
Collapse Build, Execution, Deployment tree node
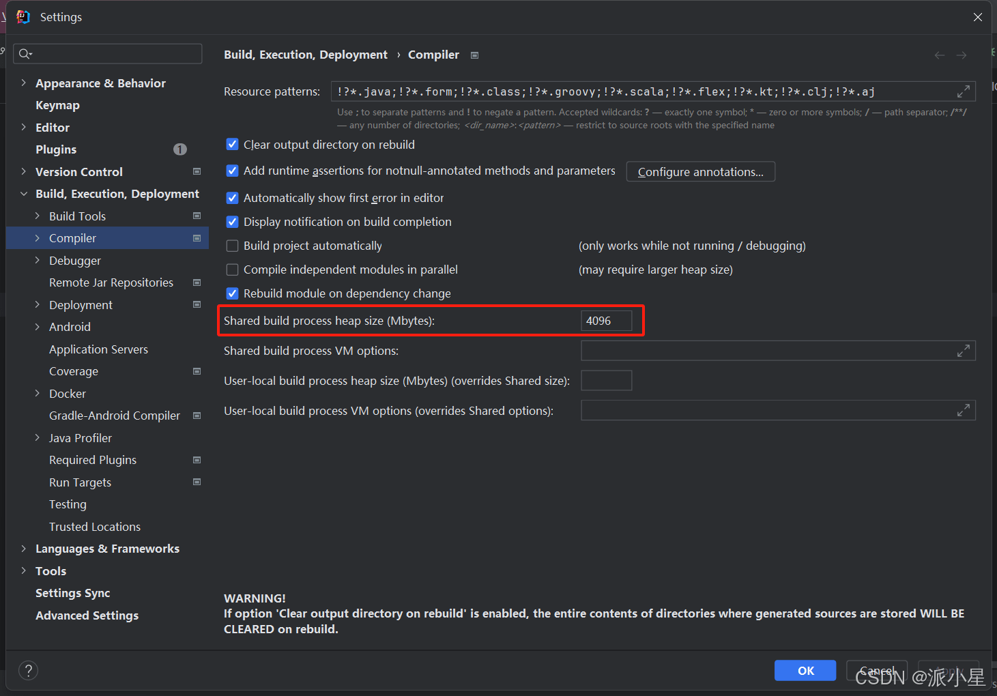tap(24, 194)
